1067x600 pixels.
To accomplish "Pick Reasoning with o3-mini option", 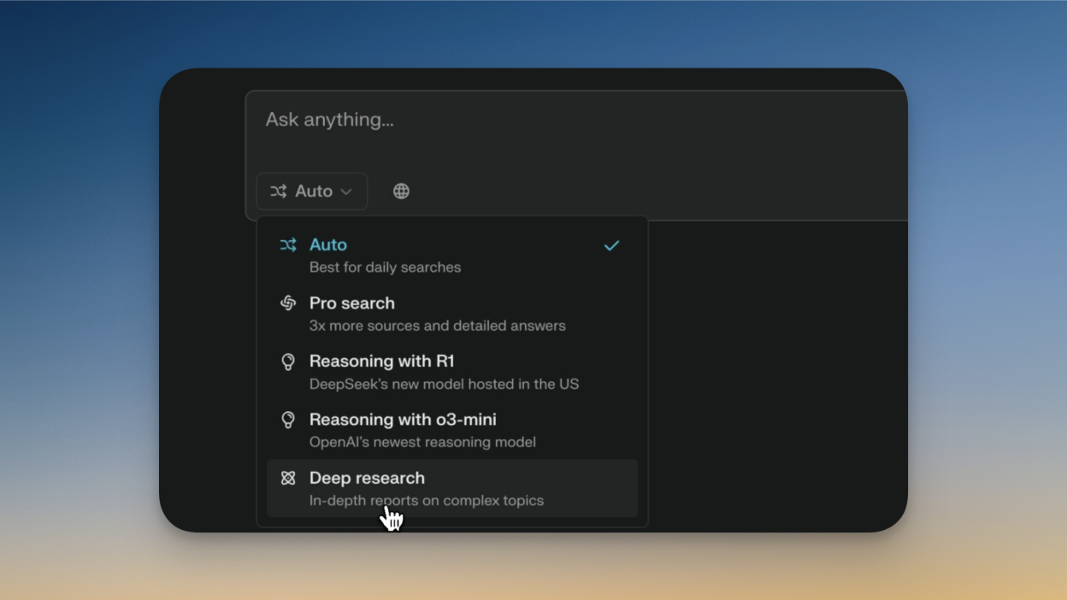I will (x=452, y=430).
